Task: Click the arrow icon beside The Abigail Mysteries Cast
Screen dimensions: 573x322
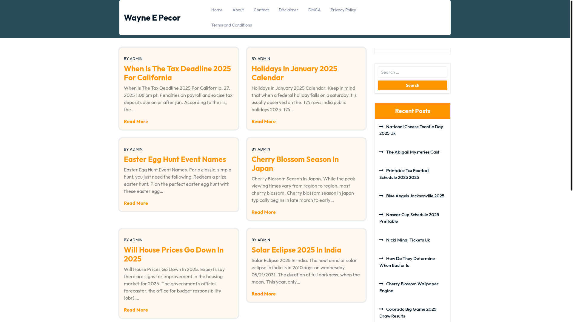Action: (381, 152)
